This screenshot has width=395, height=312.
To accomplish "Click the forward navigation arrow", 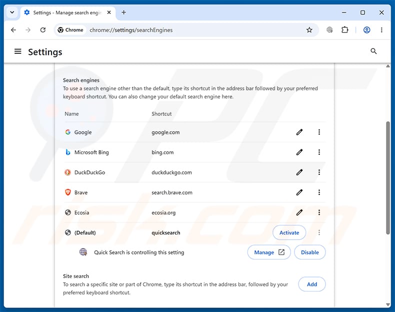I will 28,30.
